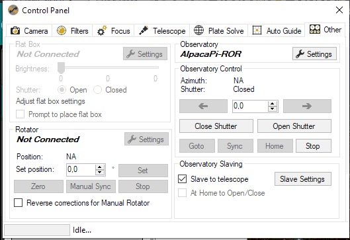Click the AlpacaPi-ROR observatory name
Screen dimensions: 350x240
[x=210, y=54]
